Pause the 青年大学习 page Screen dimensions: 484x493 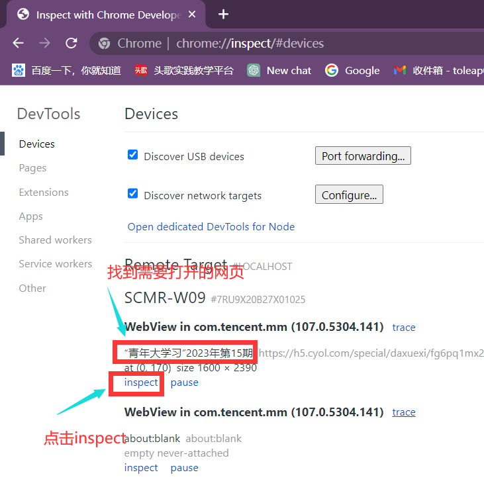point(184,382)
